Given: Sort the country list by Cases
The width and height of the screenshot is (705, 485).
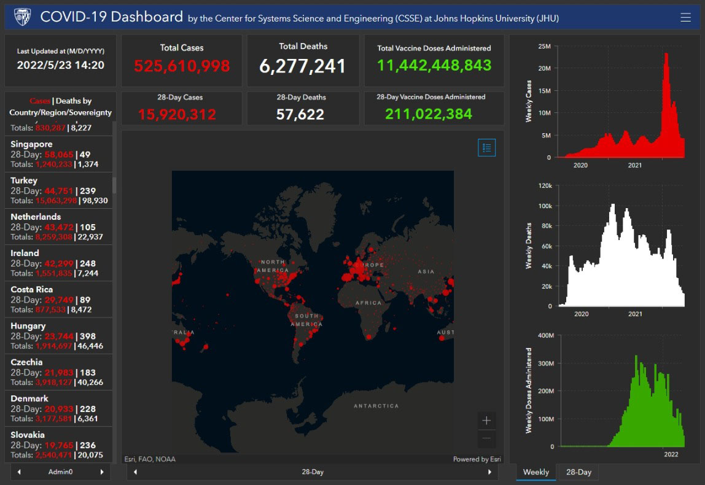Looking at the screenshot, I should click(40, 101).
